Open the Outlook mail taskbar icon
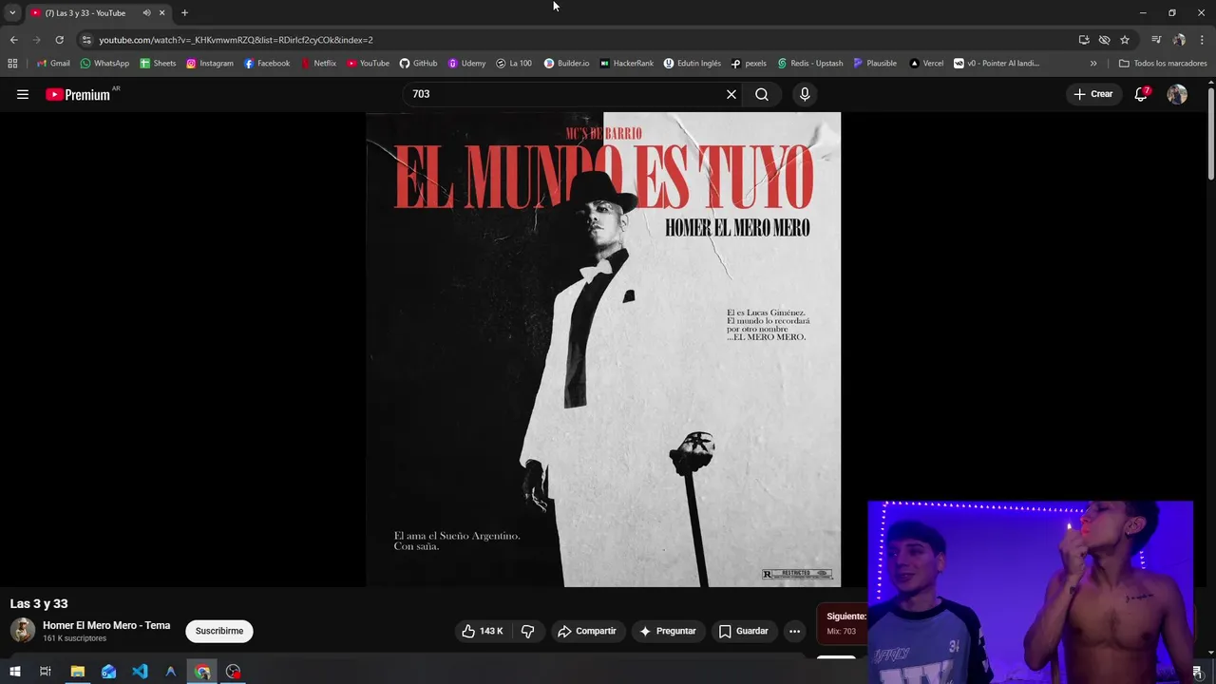Image resolution: width=1216 pixels, height=684 pixels. point(108,672)
